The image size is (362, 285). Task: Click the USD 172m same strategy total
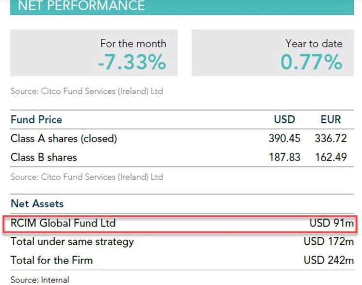329,241
